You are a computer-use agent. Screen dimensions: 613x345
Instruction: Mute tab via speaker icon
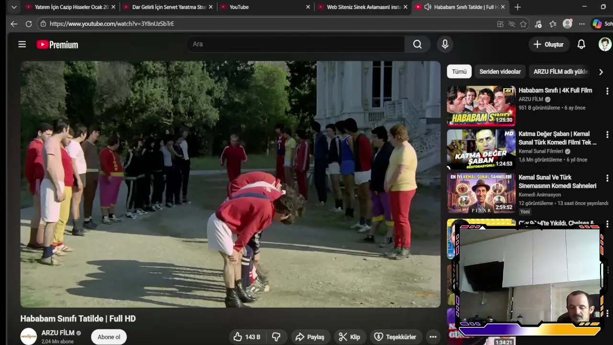(x=428, y=7)
